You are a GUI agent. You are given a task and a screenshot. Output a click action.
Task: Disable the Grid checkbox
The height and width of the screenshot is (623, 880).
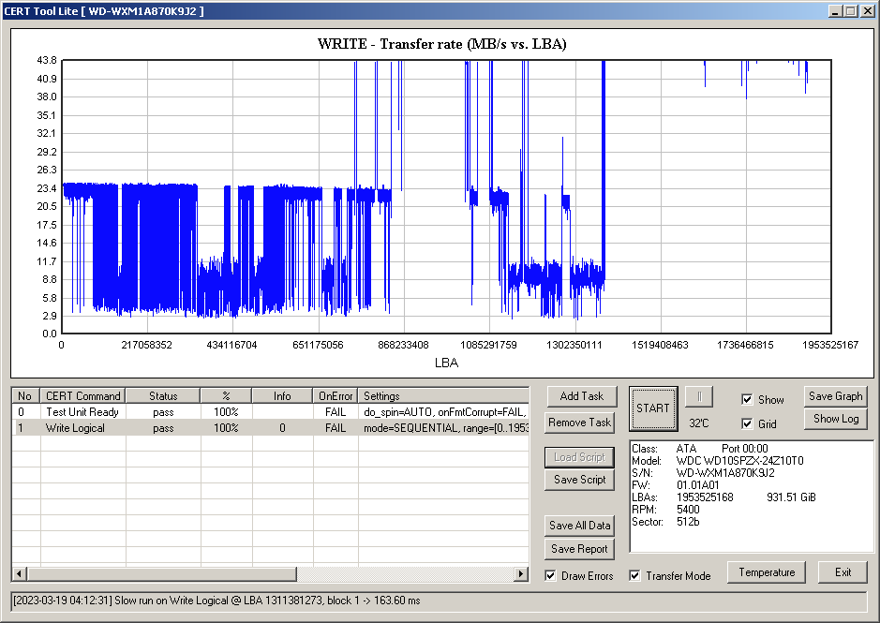pos(747,423)
